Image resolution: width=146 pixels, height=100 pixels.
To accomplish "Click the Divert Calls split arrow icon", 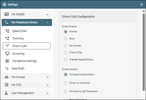I will click(7, 46).
